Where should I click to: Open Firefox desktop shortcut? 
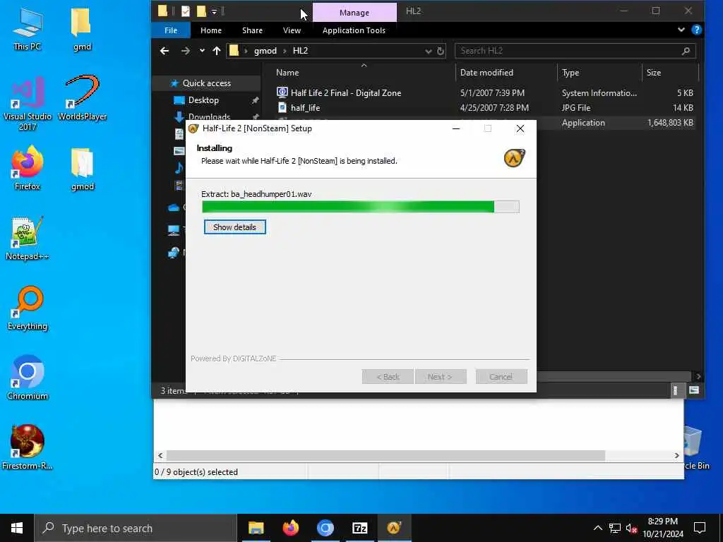click(x=28, y=168)
